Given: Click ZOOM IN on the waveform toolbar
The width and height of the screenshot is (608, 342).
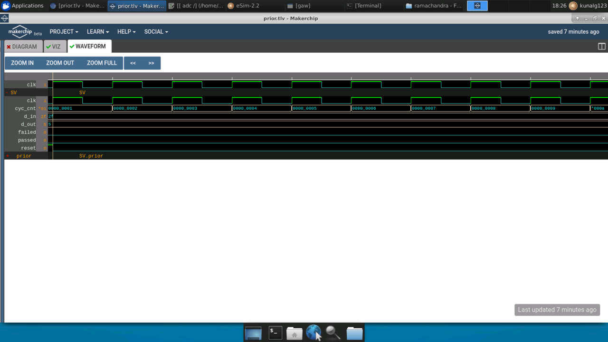Looking at the screenshot, I should point(22,63).
